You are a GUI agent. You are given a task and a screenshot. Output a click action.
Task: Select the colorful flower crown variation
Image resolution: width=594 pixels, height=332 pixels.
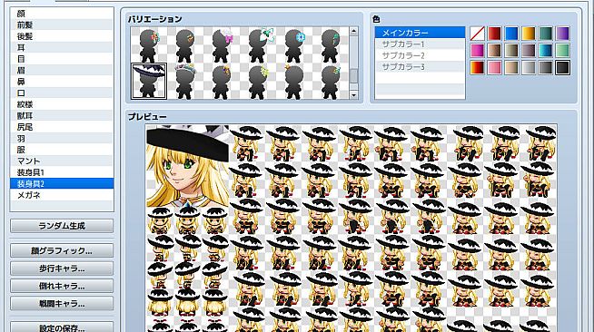(x=185, y=82)
